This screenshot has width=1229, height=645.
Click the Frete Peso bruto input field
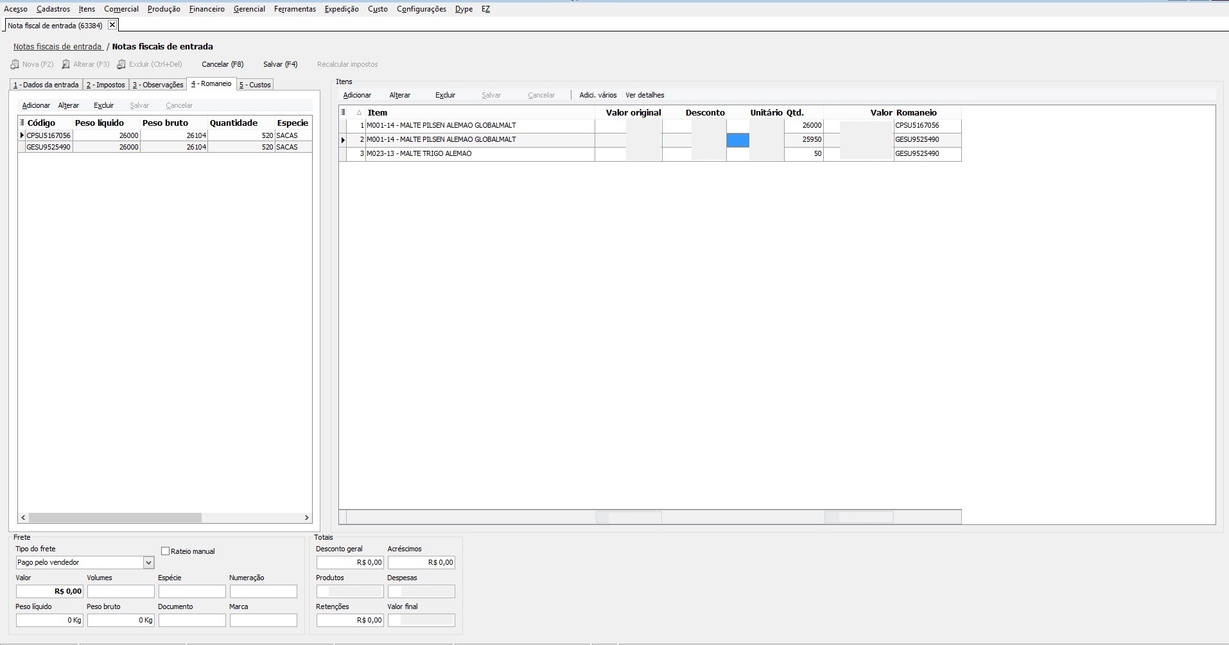pos(121,620)
